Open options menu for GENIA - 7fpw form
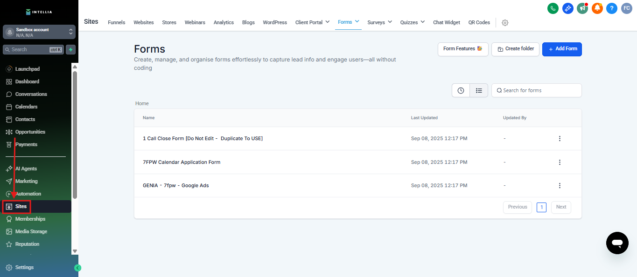The width and height of the screenshot is (637, 277). click(560, 186)
